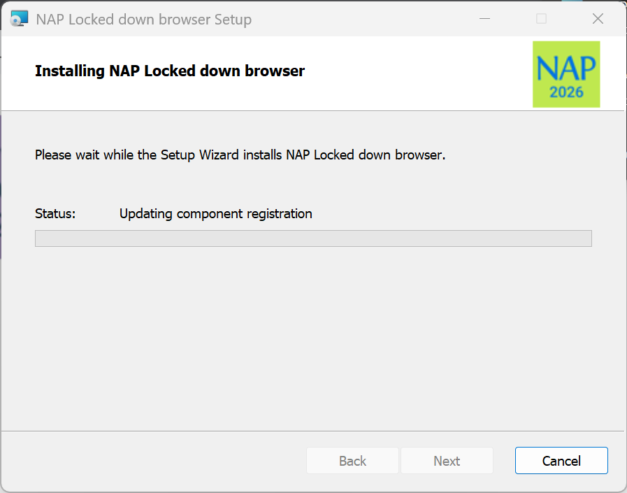Viewport: 627px width, 493px height.
Task: Click the empty footer area left of Back
Action: pos(154,461)
